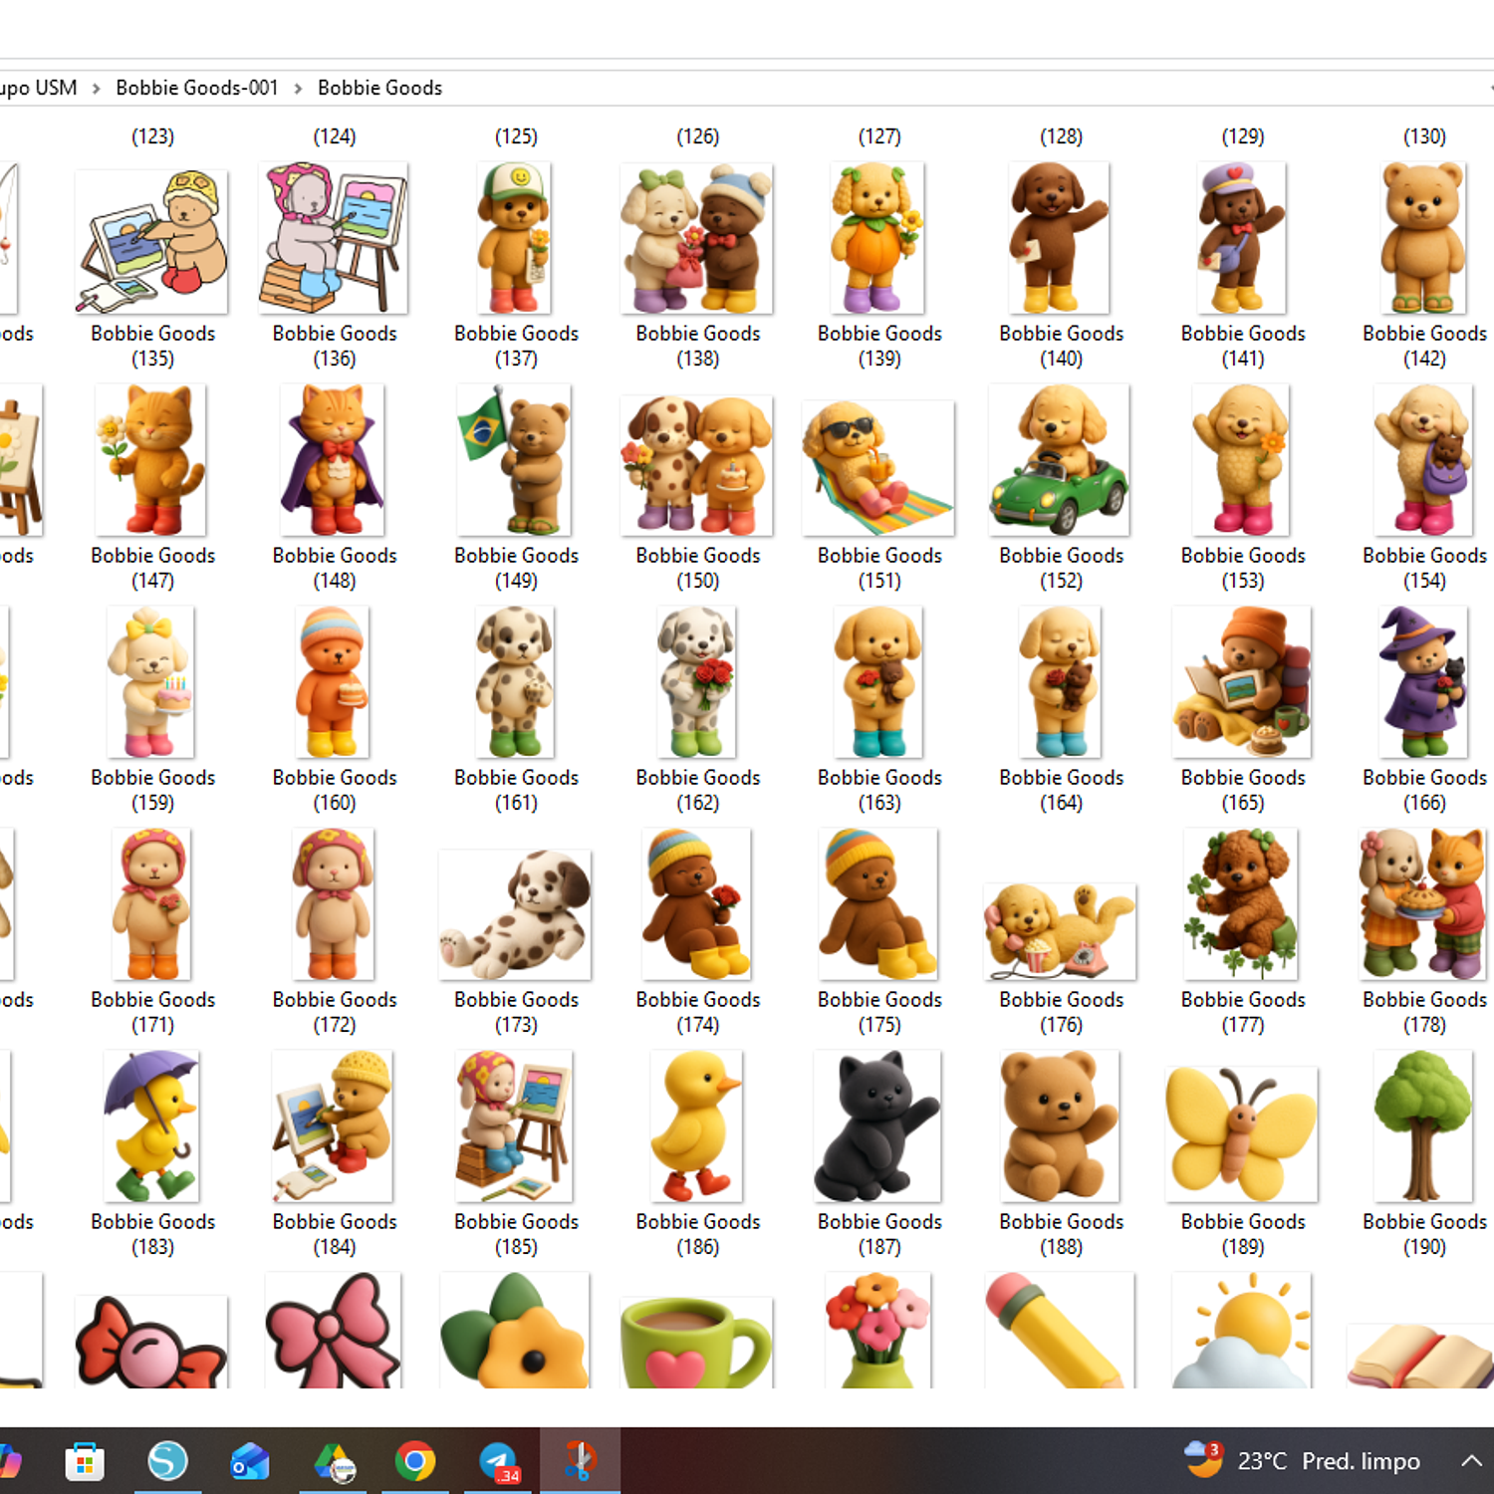The image size is (1494, 1494).
Task: Select Bobbie Goods (152) green car thumbnail
Action: [x=1060, y=461]
